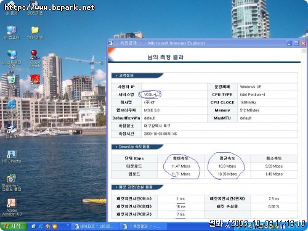The width and height of the screenshot is (308, 231).
Task: Click the '단위 Kbps' table header cell
Action: tap(134, 158)
